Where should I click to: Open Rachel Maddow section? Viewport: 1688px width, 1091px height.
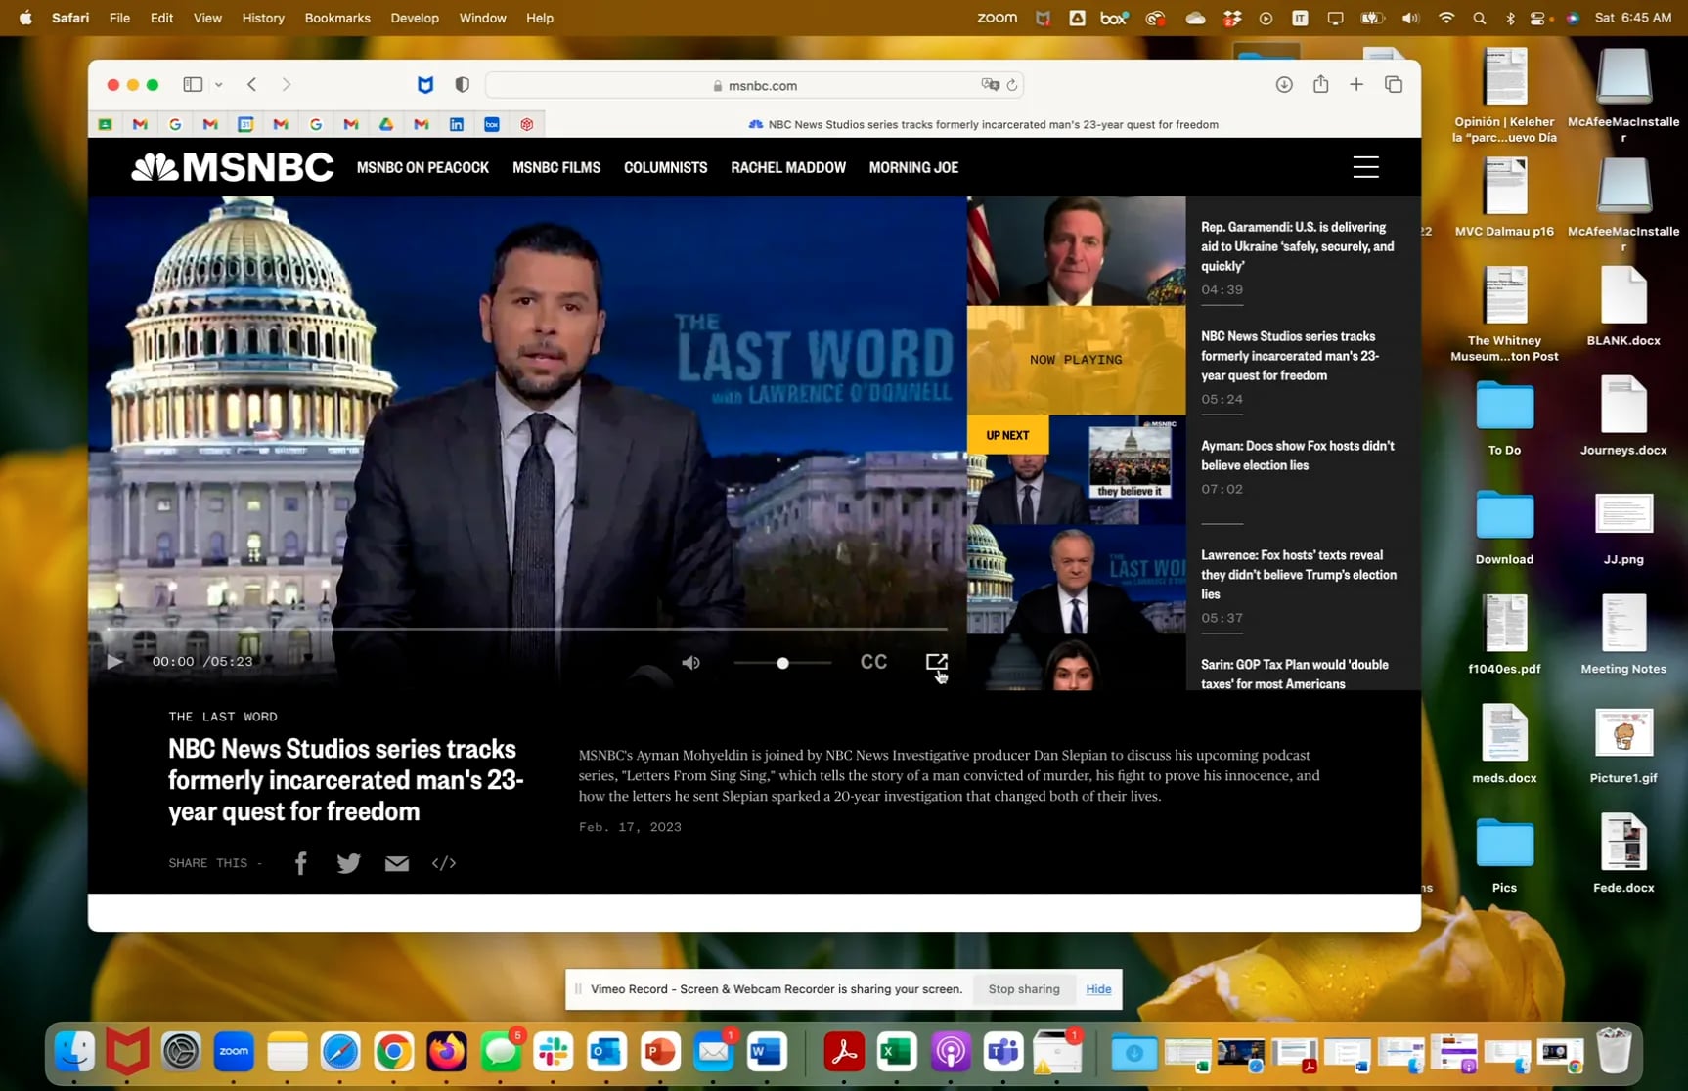coord(787,168)
